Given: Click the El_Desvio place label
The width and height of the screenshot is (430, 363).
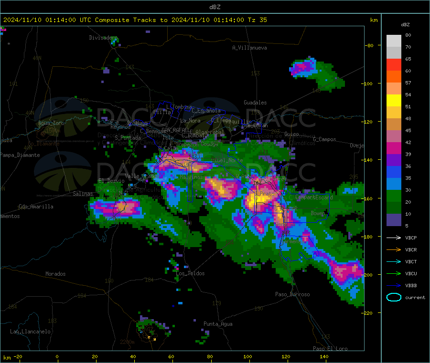Looking at the screenshot, I should pyautogui.click(x=111, y=181).
